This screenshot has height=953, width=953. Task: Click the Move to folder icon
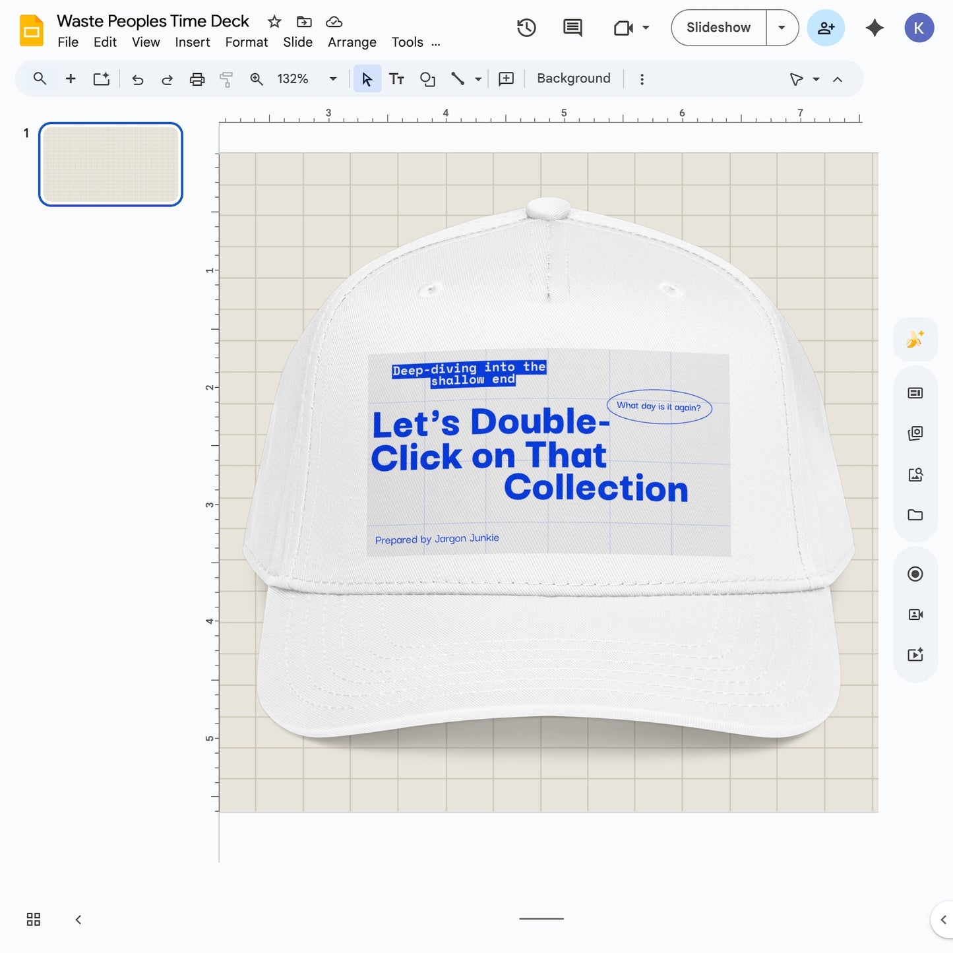point(304,22)
